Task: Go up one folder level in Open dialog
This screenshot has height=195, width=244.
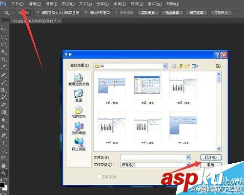Action: (x=181, y=66)
